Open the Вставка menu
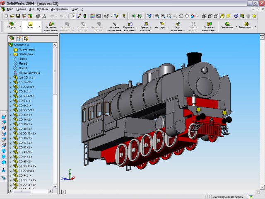Image resolution: width=265 pixels, height=199 pixels. point(42,9)
